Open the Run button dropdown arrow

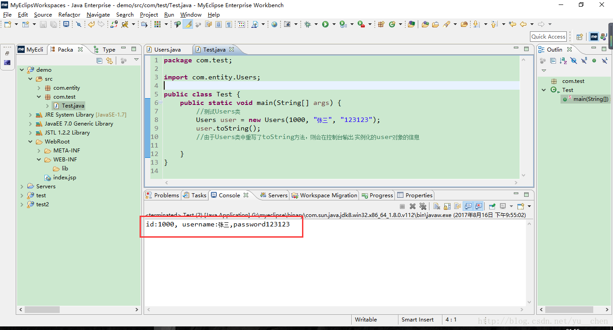[x=334, y=24]
